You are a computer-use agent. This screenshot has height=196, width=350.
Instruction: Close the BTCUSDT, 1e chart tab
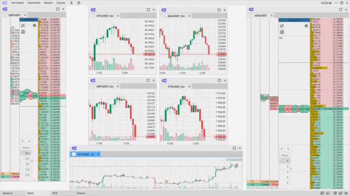pos(98,154)
